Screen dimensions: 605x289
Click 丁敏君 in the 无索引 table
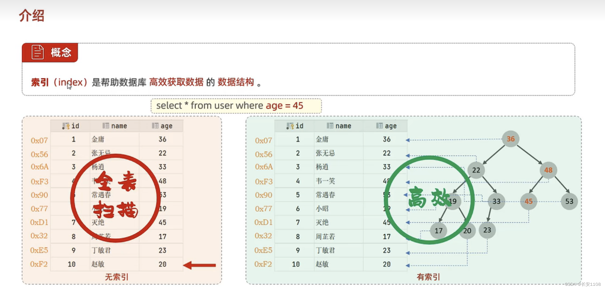(x=101, y=250)
